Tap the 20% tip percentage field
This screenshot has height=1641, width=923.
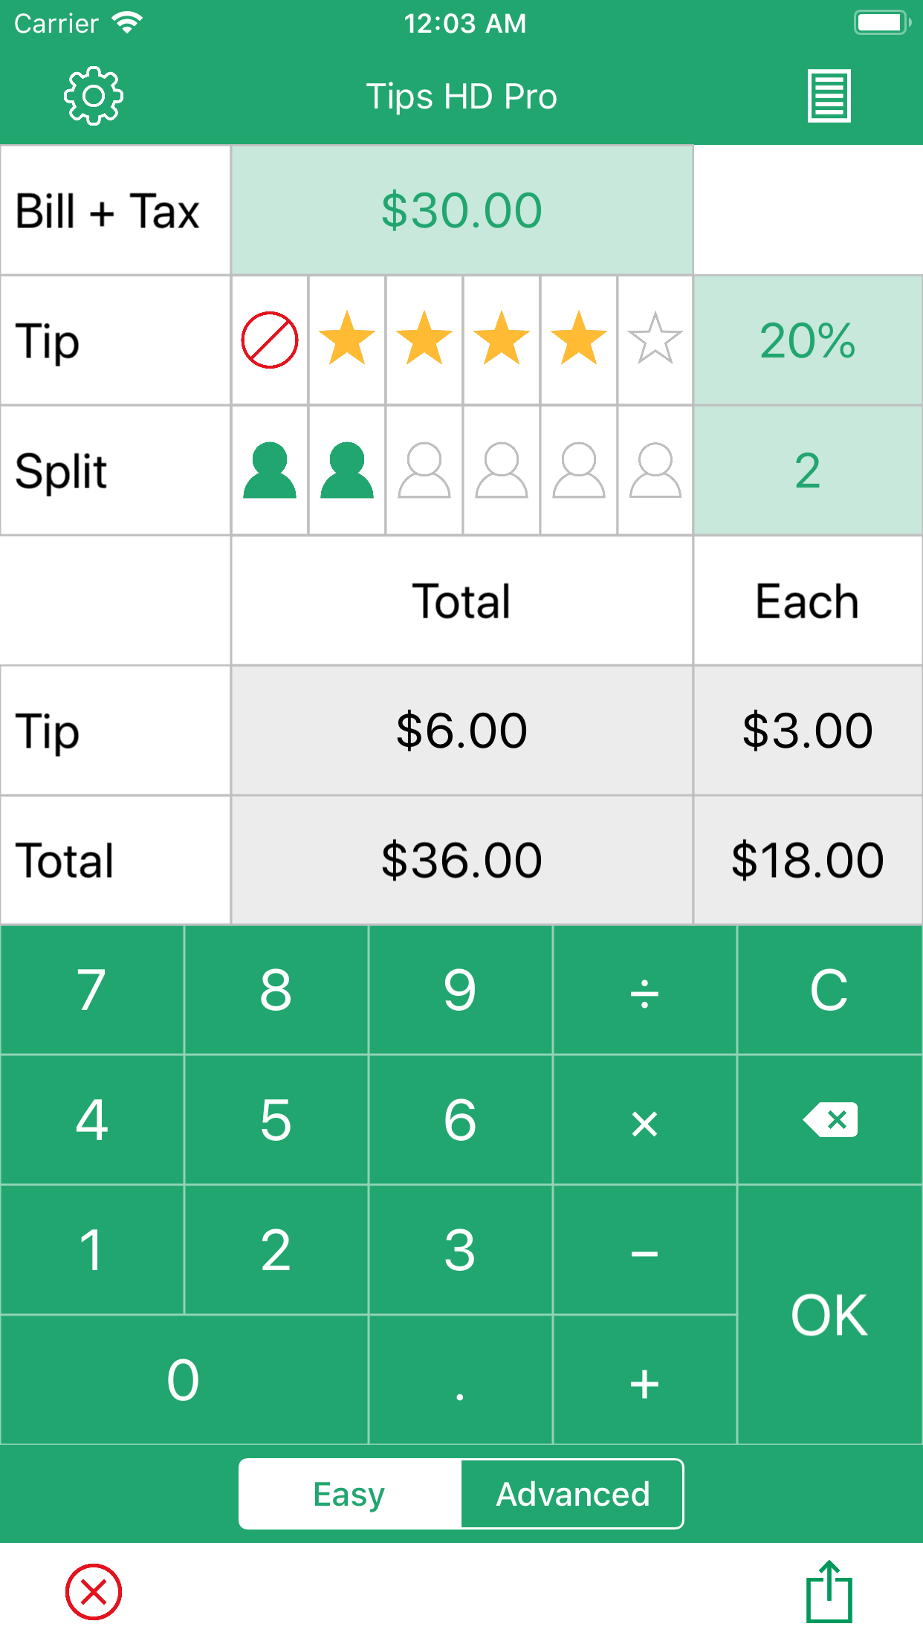[808, 340]
